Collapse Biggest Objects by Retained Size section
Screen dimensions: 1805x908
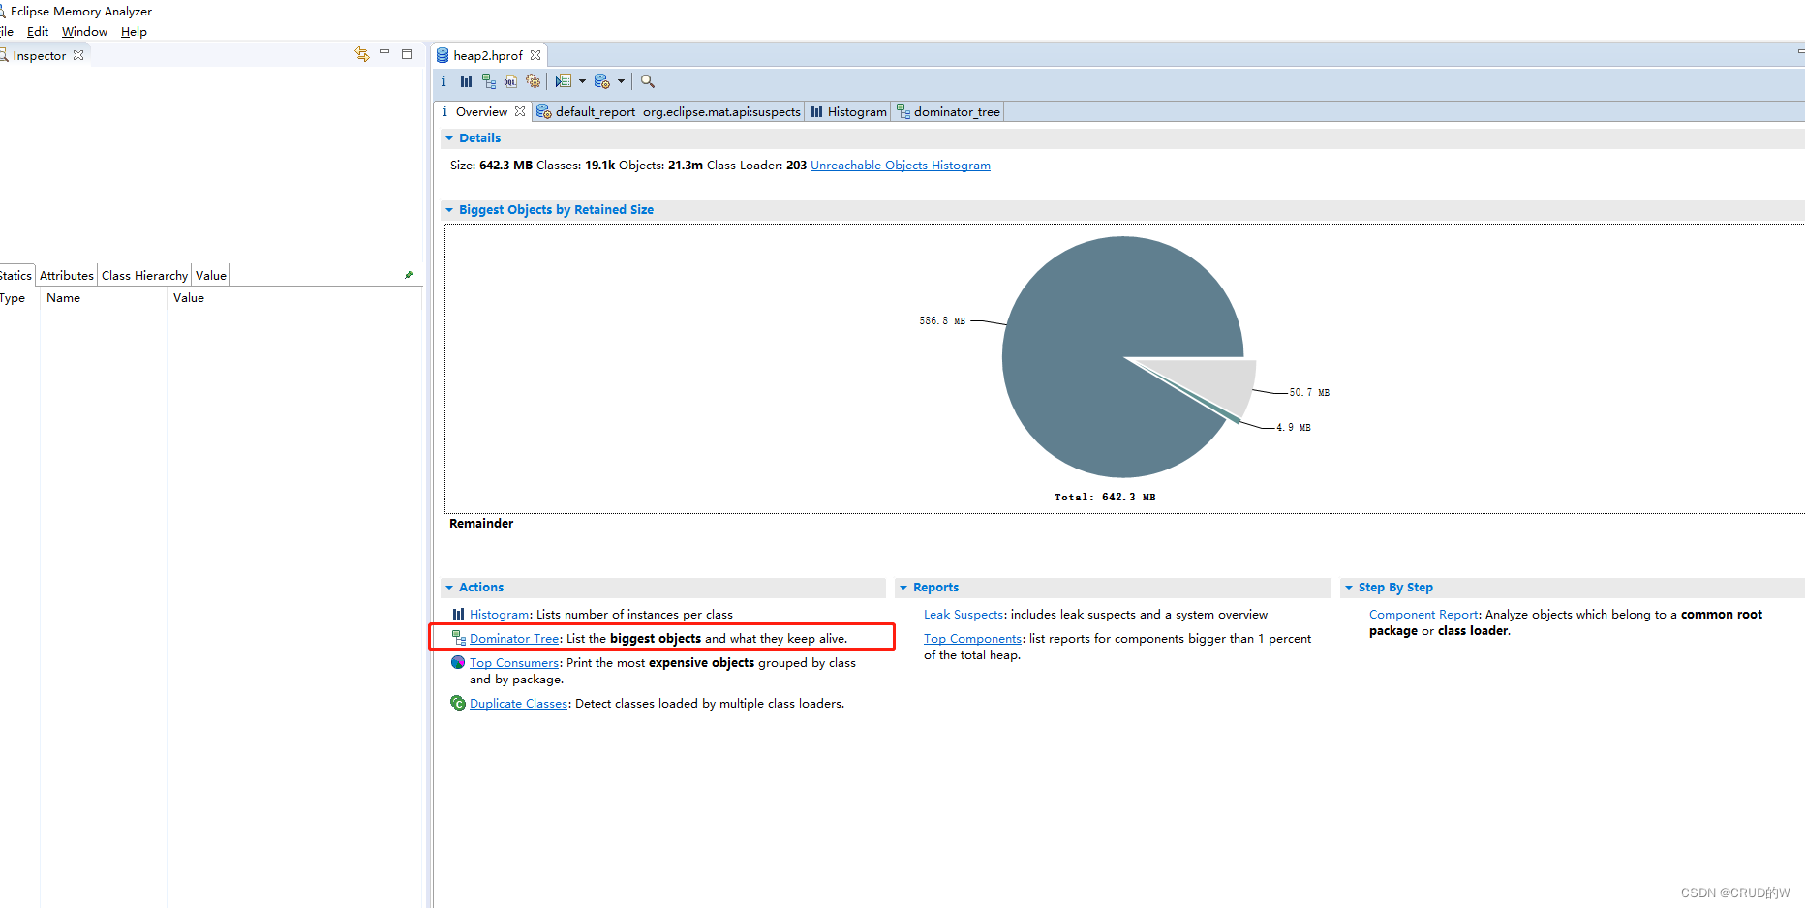[449, 210]
